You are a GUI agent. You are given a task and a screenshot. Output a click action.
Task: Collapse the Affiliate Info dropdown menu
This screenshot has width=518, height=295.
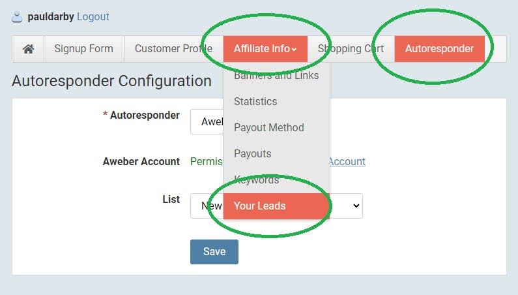(x=265, y=49)
